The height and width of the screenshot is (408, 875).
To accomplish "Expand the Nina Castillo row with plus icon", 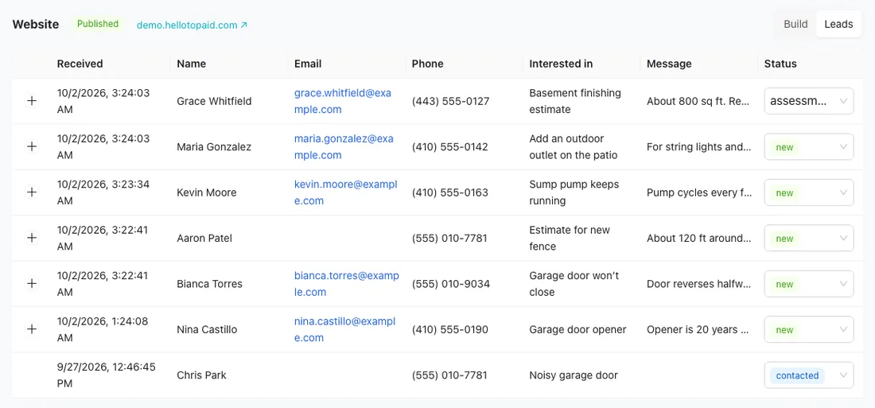I will click(32, 330).
